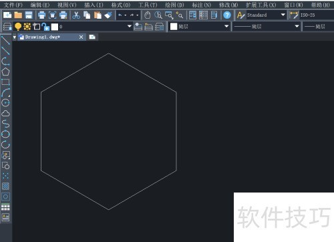This screenshot has width=334, height=242.
Task: Click the Insert Block tool
Action: click(x=5, y=155)
